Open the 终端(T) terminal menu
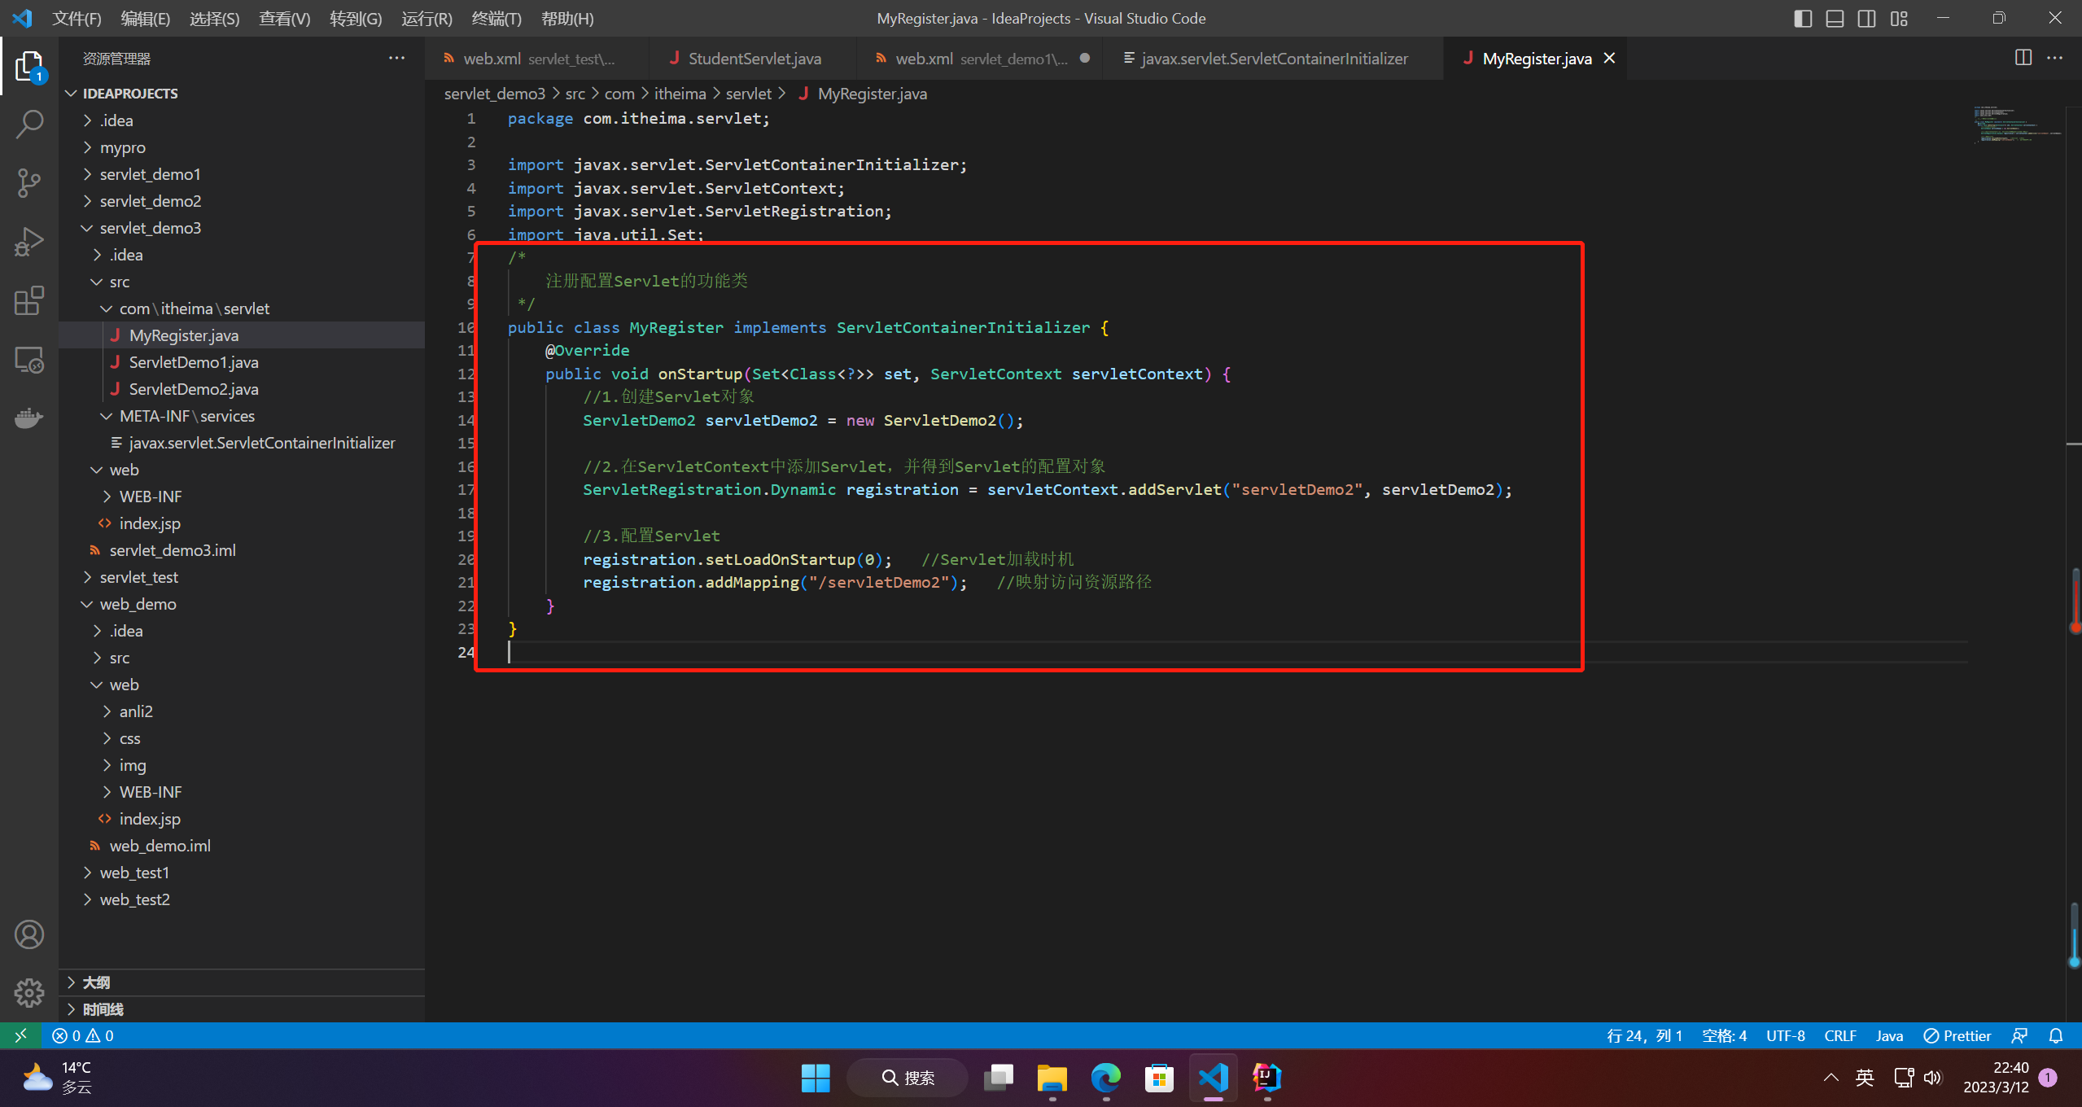 [x=496, y=18]
